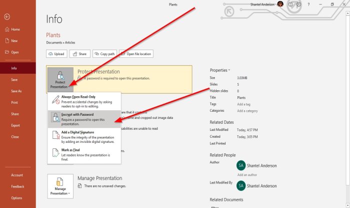Choose Save As in the sidebar

(x=18, y=91)
